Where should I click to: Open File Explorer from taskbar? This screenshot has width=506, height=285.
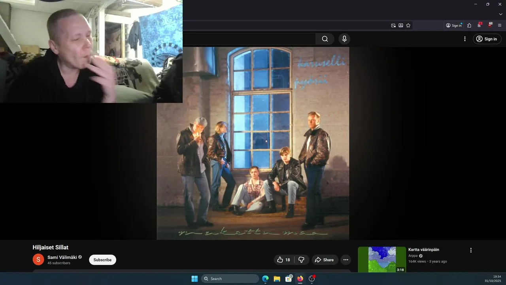[277, 279]
